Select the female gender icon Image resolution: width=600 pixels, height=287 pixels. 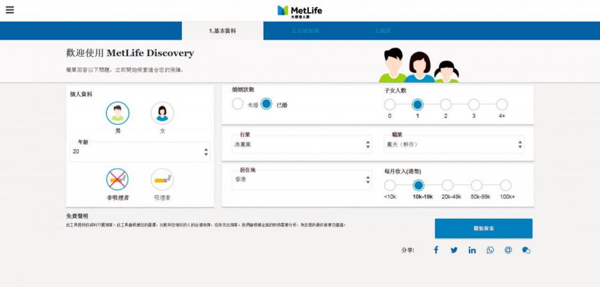pos(162,113)
